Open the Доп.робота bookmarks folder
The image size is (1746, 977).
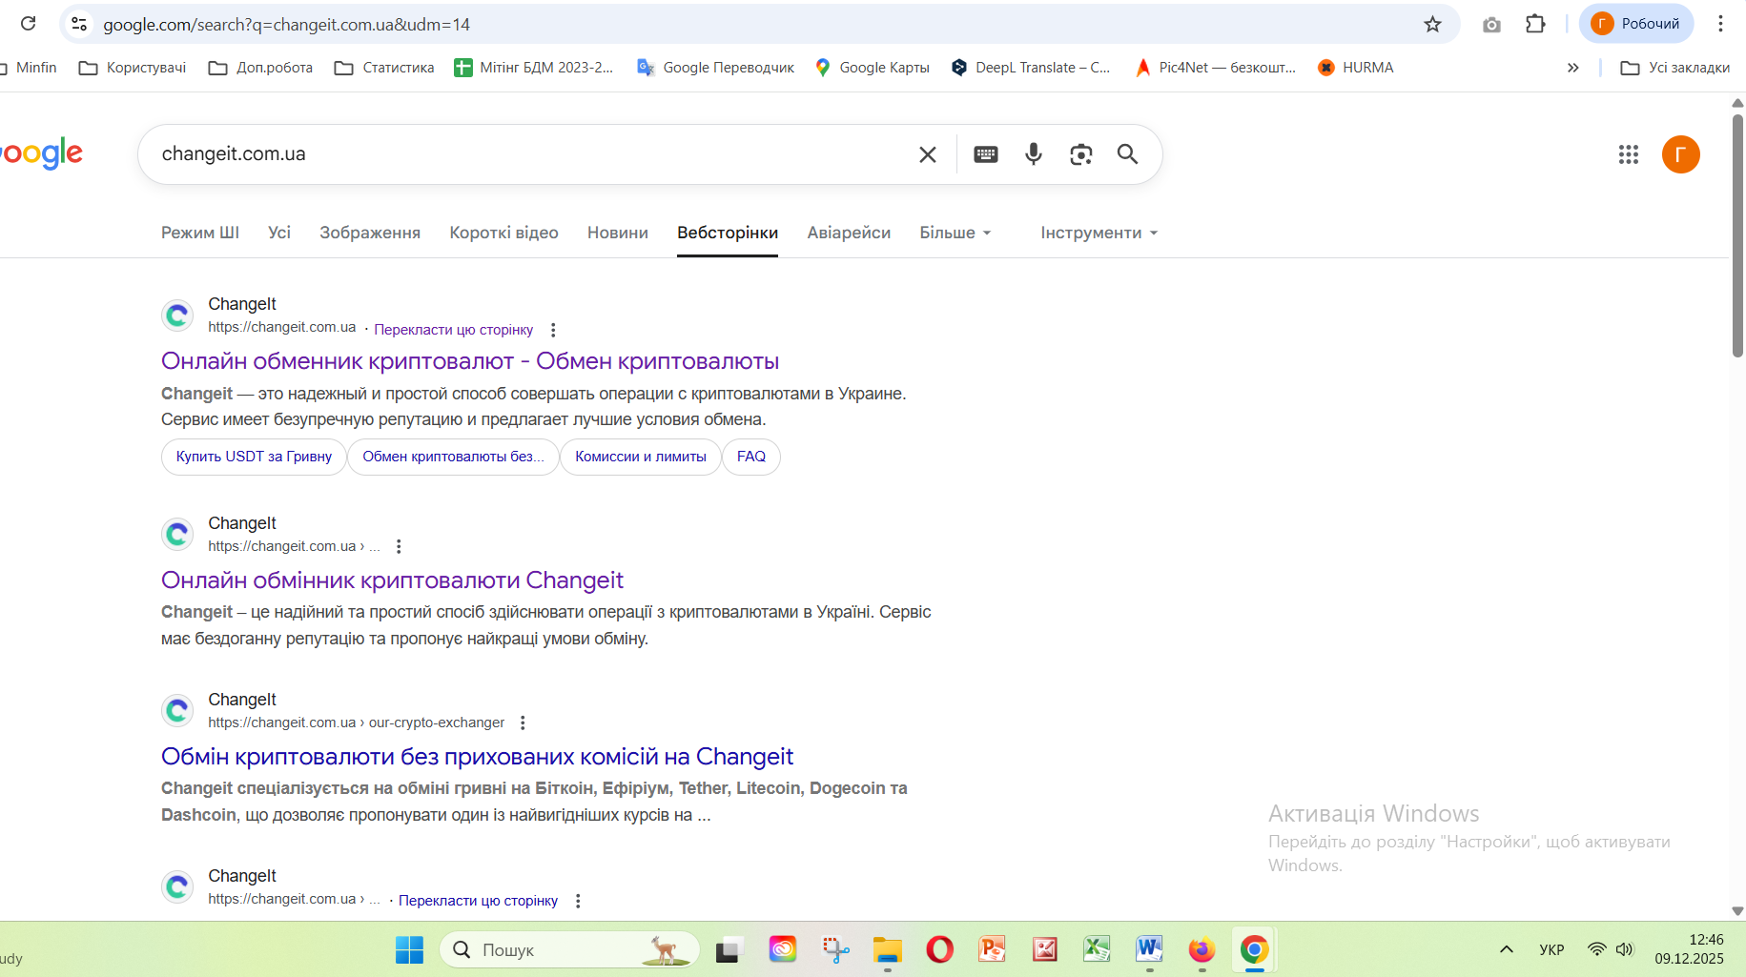[x=260, y=68]
